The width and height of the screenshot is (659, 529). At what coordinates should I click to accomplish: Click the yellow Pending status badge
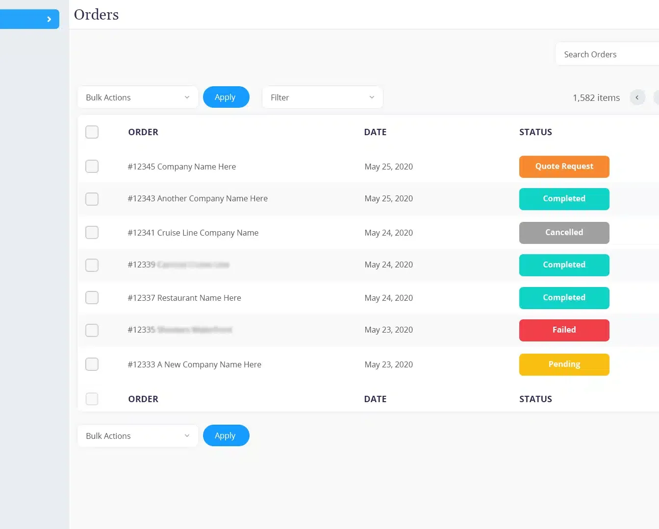coord(564,365)
